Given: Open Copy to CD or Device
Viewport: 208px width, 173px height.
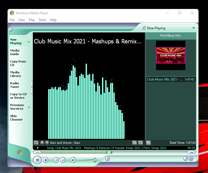Looking at the screenshot, I should [20, 96].
